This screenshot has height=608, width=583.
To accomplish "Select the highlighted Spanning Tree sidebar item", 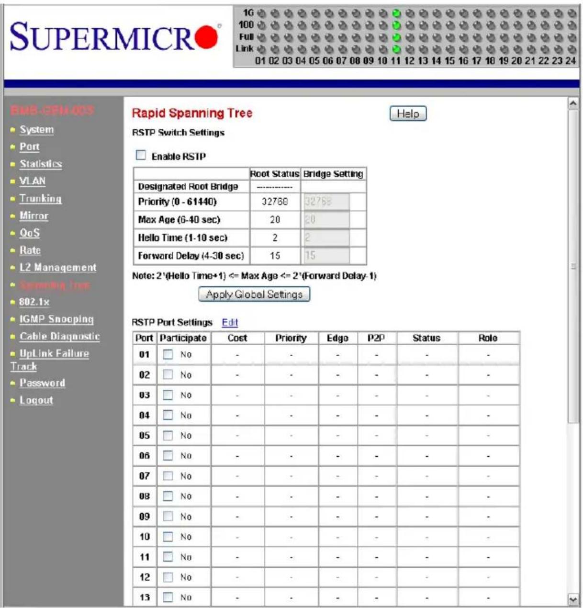I will [x=55, y=285].
